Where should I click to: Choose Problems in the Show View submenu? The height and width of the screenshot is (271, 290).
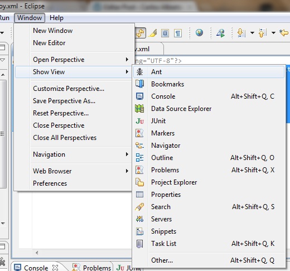[x=209, y=170]
